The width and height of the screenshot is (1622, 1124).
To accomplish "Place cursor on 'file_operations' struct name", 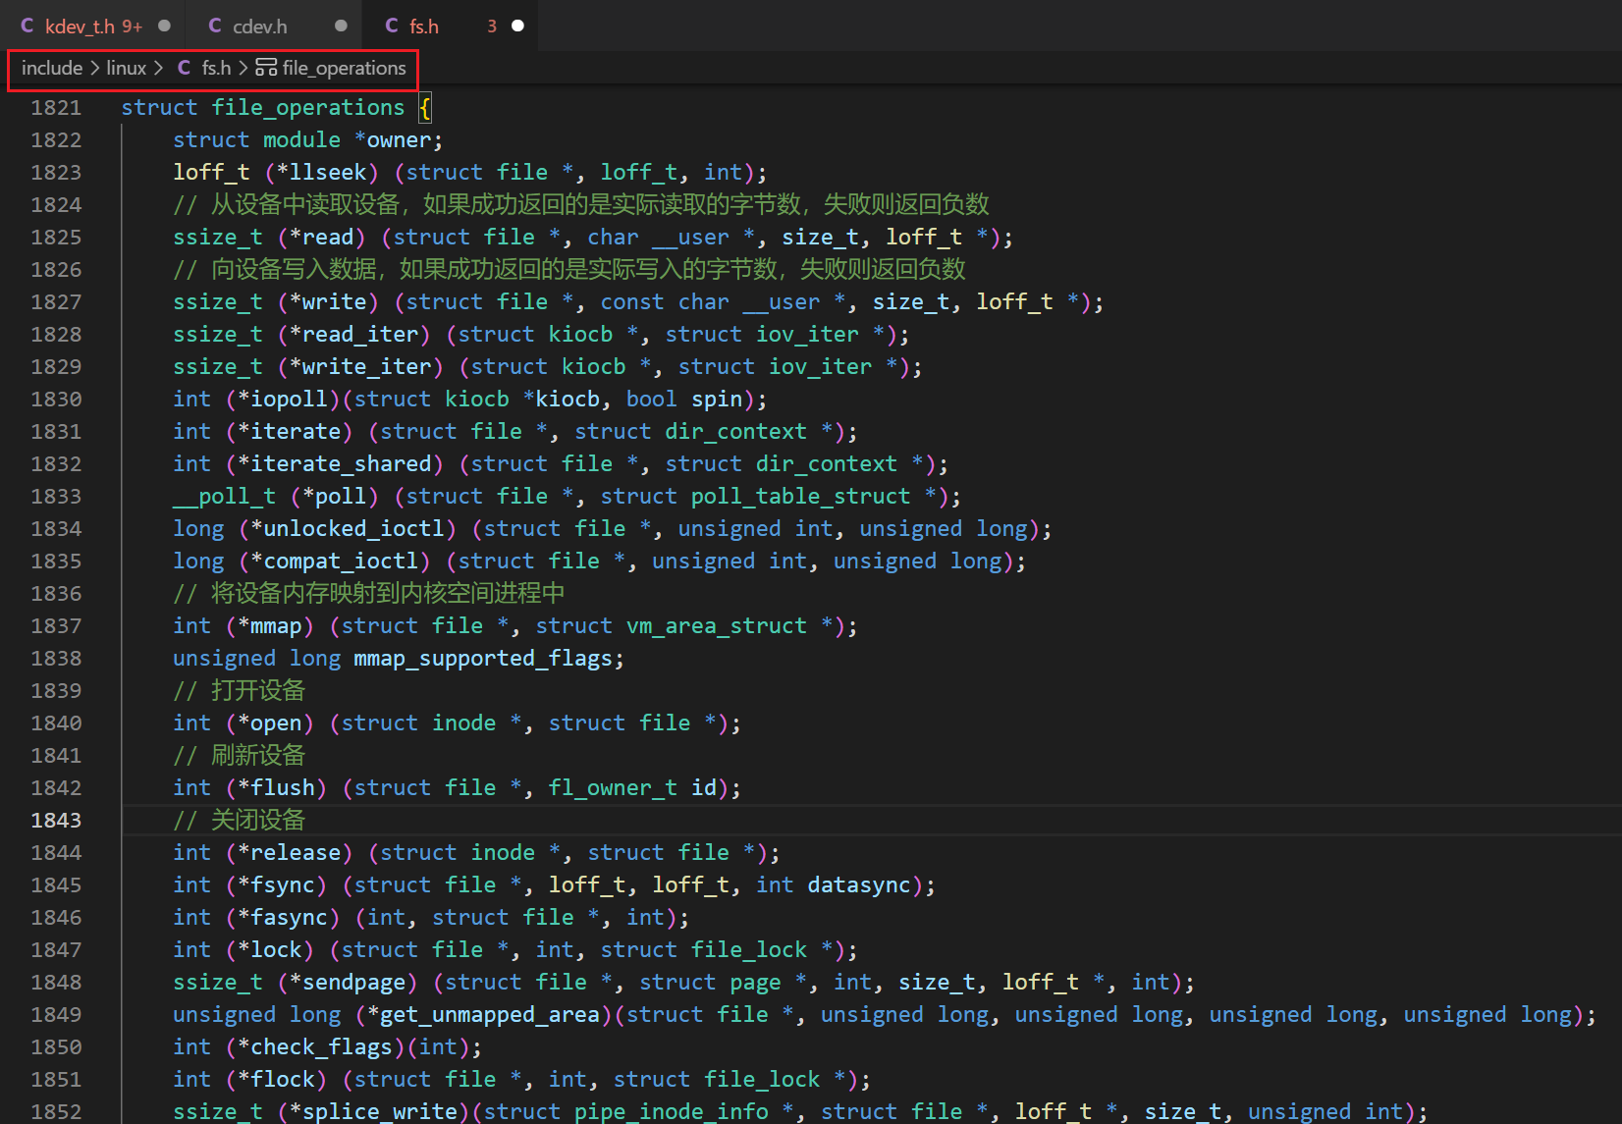I will (308, 108).
